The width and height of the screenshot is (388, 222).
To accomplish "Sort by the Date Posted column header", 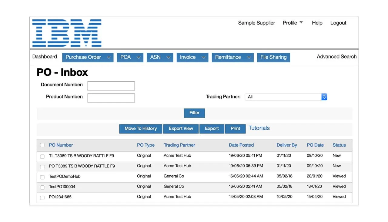I will point(241,145).
